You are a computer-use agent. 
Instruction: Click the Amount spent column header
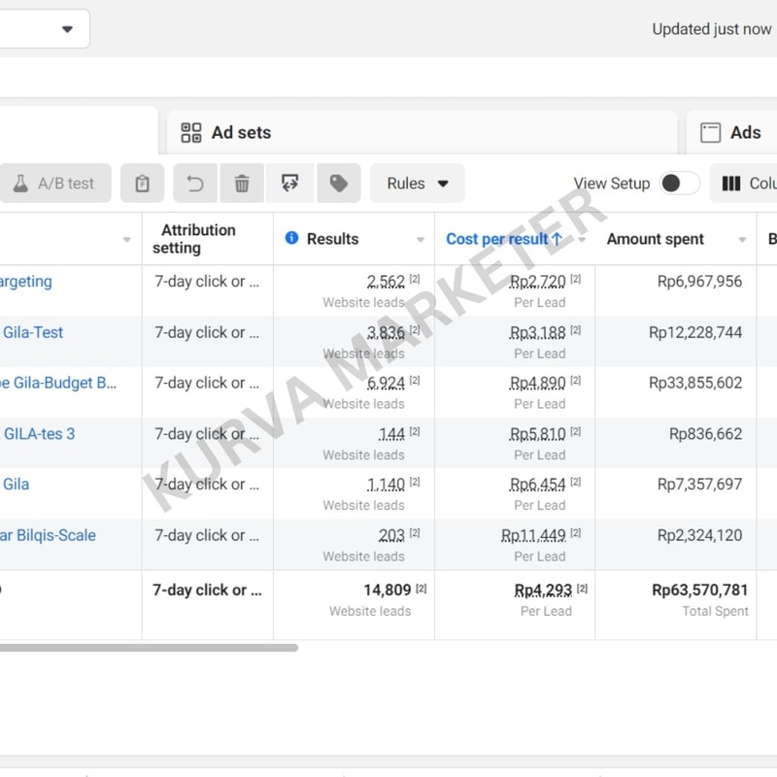(x=655, y=239)
